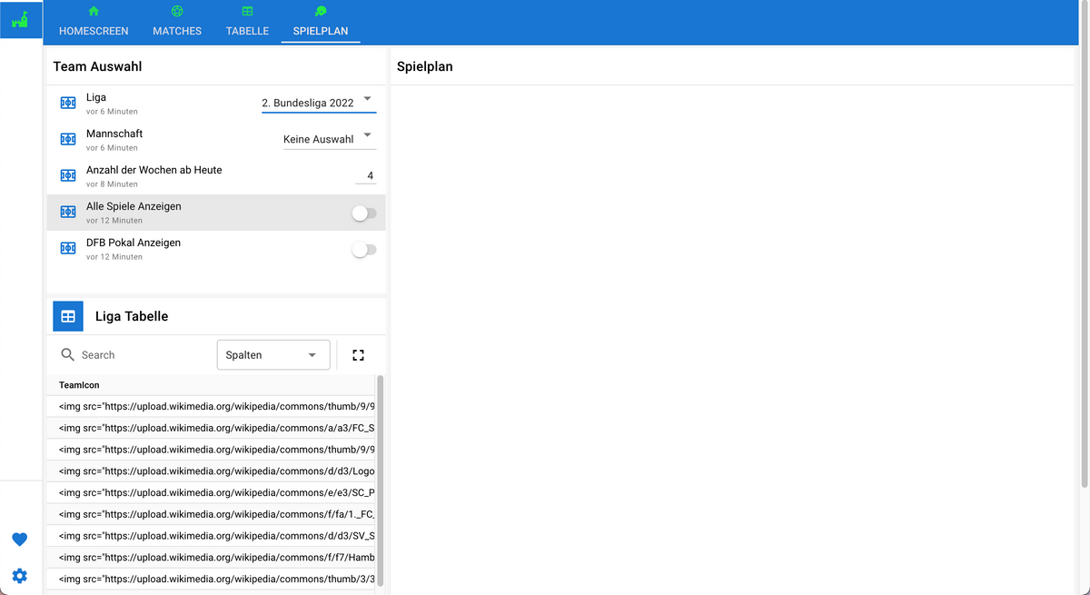The image size is (1090, 595).
Task: Click the soccer ball icon above Matches
Action: (x=177, y=11)
